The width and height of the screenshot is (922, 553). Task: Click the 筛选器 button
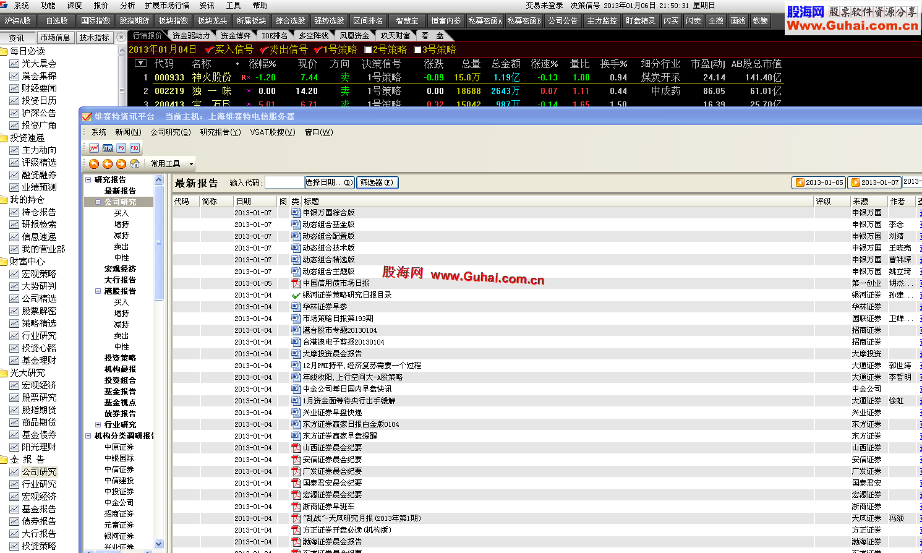(x=377, y=182)
